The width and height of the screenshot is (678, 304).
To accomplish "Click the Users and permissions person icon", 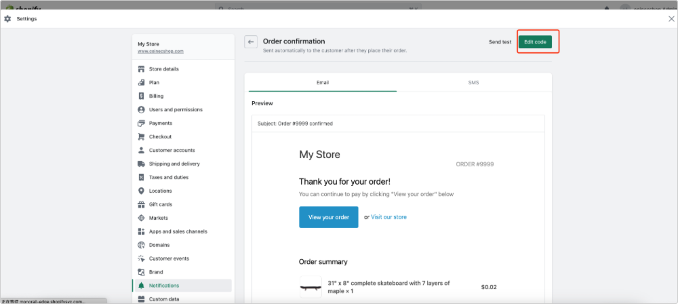I will (x=141, y=109).
